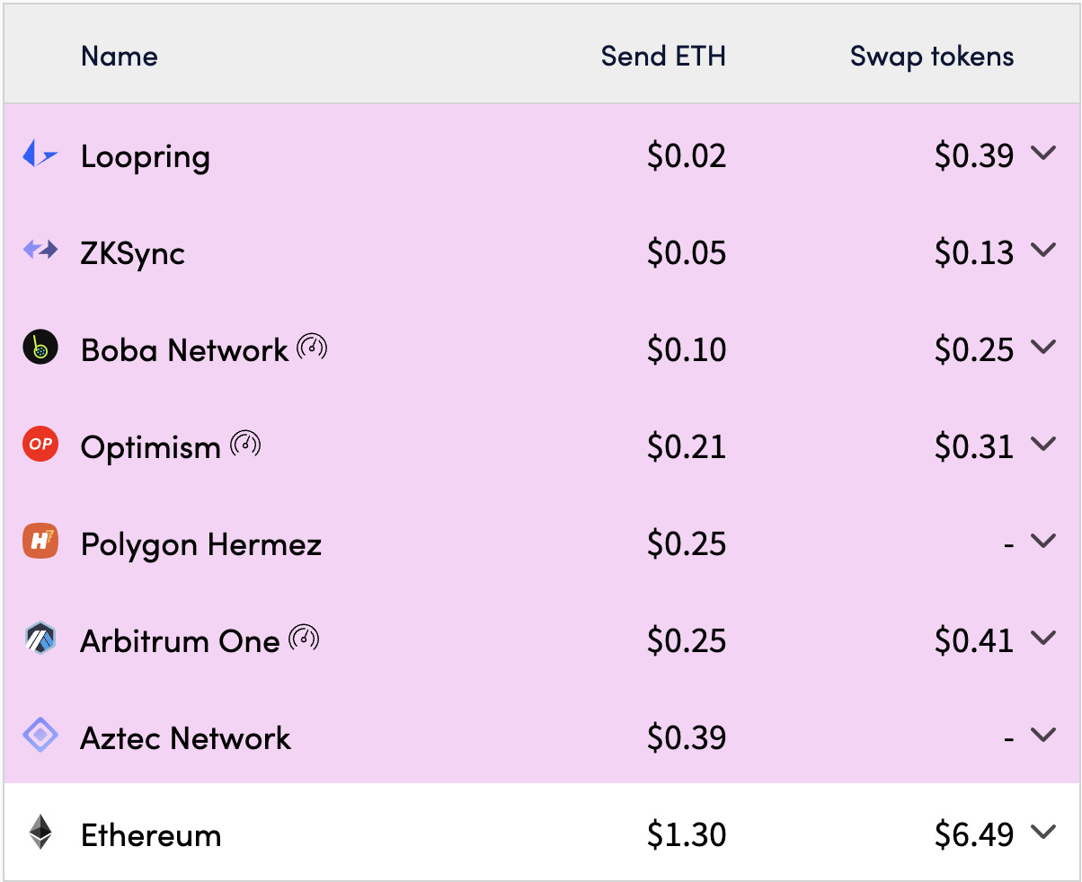Click speedometer icon beside Boba Network
This screenshot has width=1082, height=882.
[312, 347]
